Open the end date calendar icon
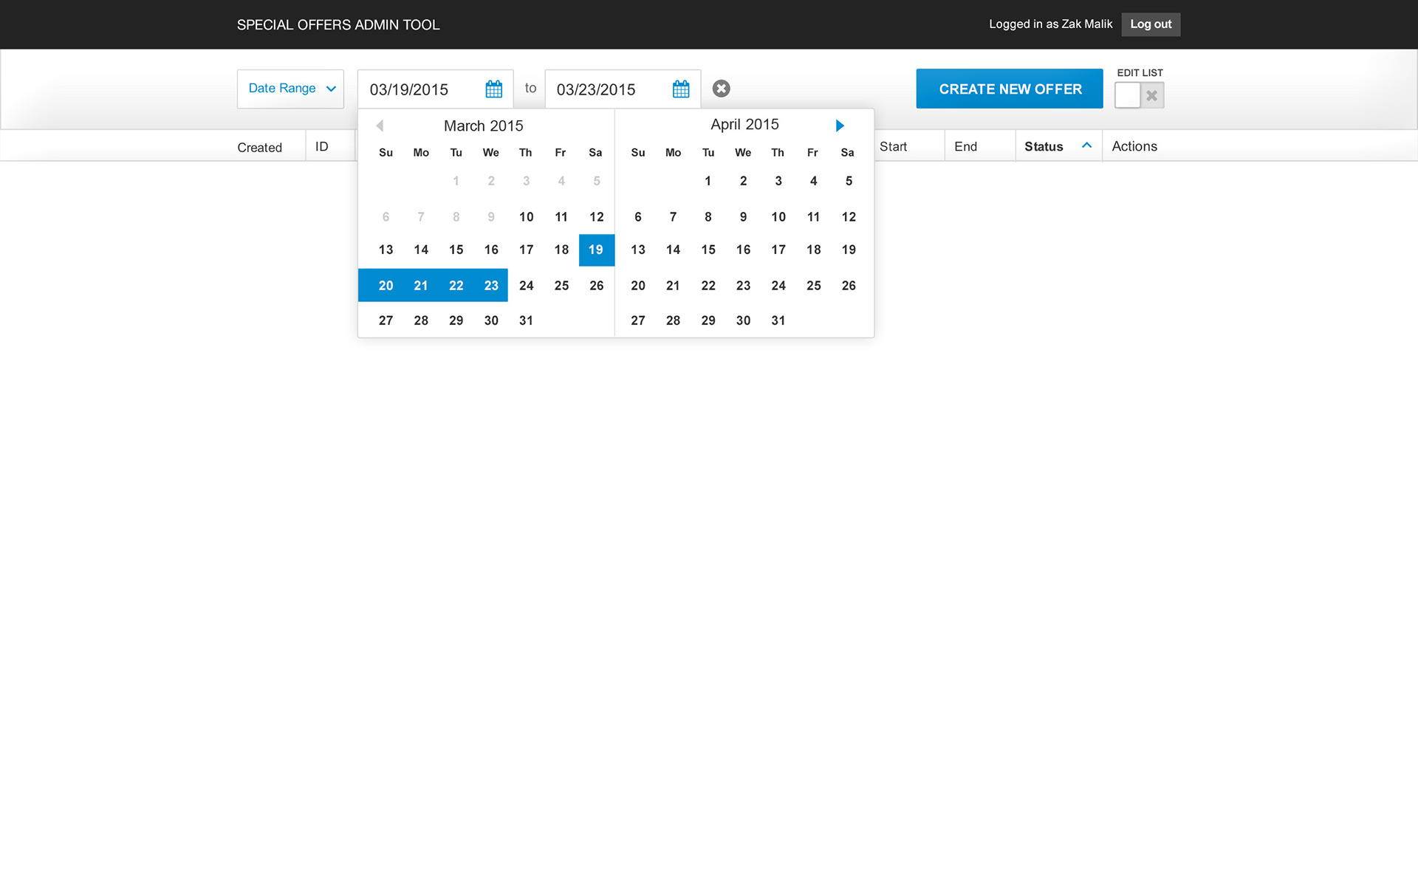The image size is (1418, 886). 680,89
